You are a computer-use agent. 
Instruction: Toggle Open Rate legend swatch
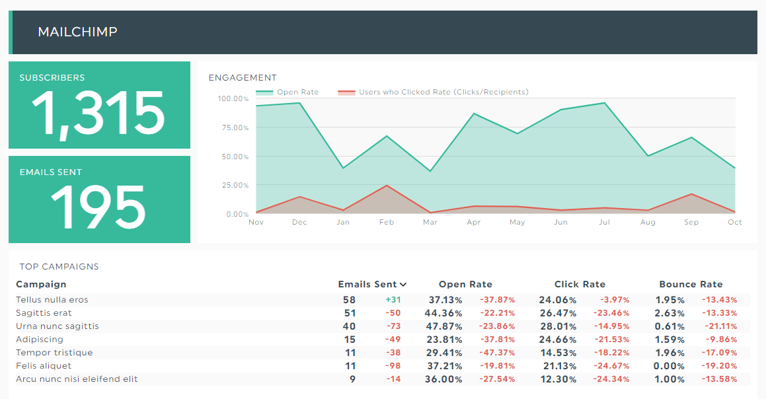[264, 92]
